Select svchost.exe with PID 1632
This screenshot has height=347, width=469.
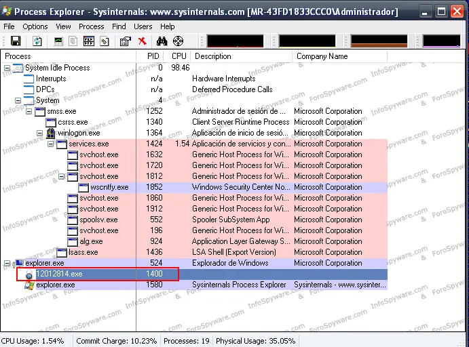click(x=194, y=155)
